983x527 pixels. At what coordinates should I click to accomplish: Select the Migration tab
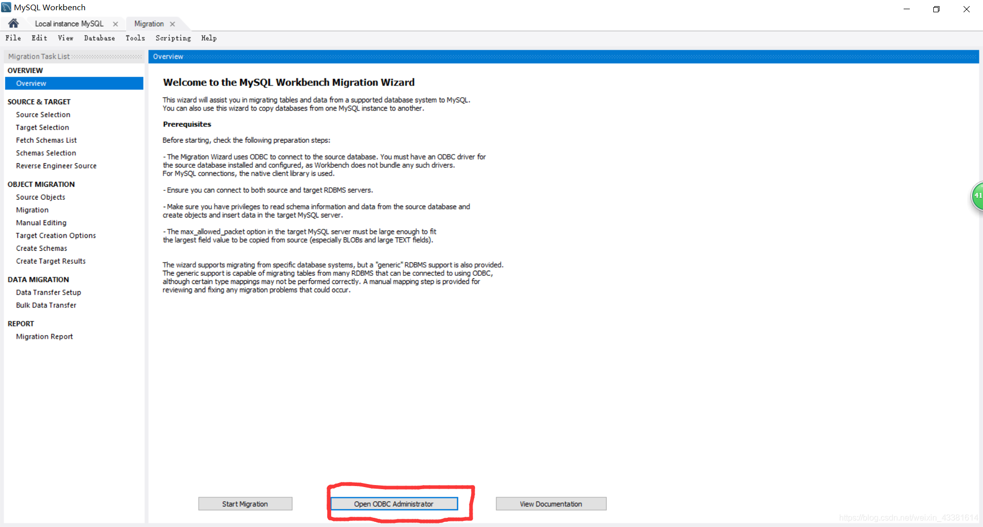pos(149,24)
